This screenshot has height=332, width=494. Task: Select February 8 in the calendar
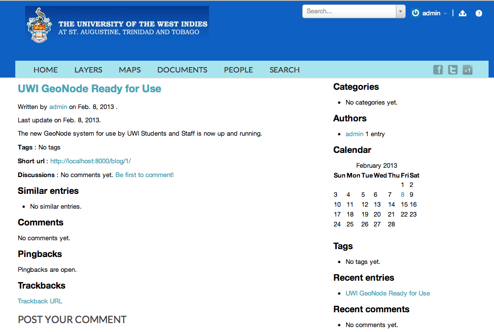pos(402,194)
